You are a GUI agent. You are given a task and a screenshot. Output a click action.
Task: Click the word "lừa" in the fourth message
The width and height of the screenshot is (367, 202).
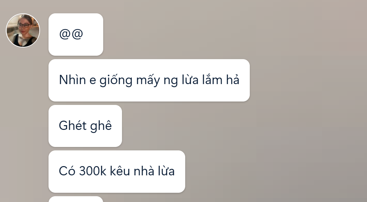(x=166, y=171)
